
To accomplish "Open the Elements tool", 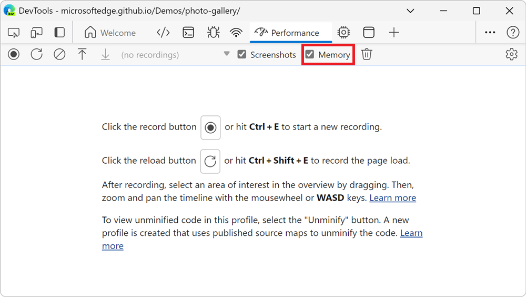I will click(163, 33).
